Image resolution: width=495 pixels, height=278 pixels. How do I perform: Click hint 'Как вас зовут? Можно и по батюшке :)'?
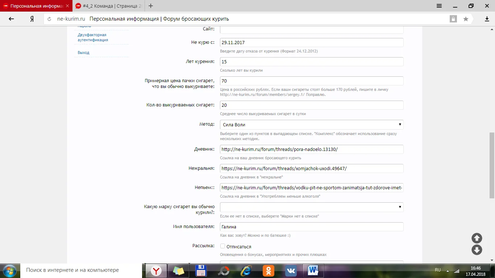coord(255,235)
